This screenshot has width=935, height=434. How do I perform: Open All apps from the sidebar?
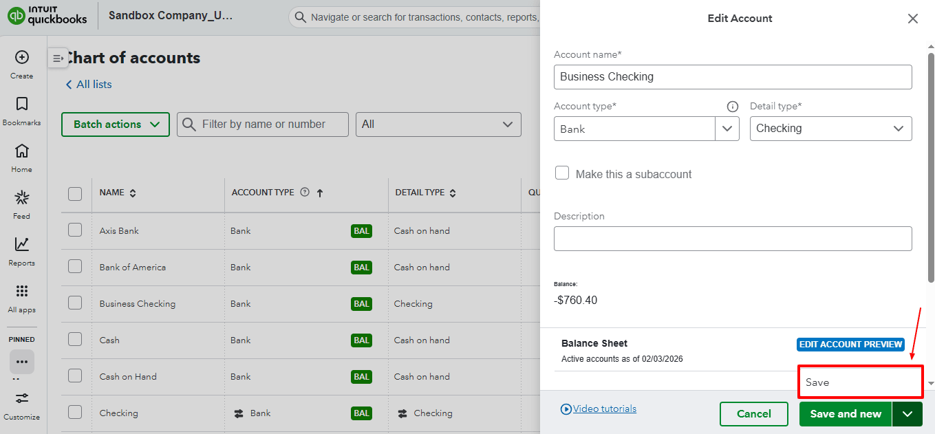pyautogui.click(x=21, y=291)
